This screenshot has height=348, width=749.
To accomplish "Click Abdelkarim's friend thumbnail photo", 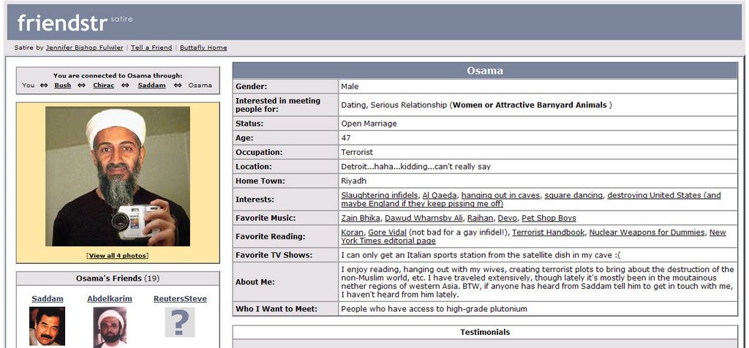I will (x=110, y=327).
